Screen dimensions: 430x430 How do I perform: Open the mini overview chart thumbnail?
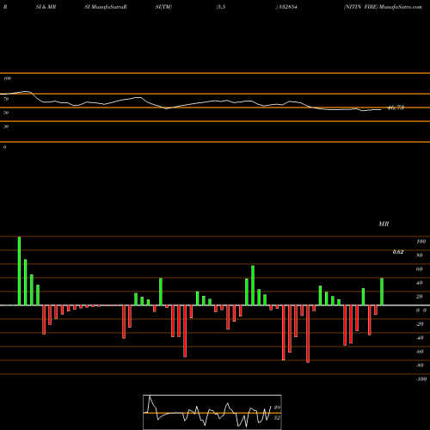[x=212, y=412]
